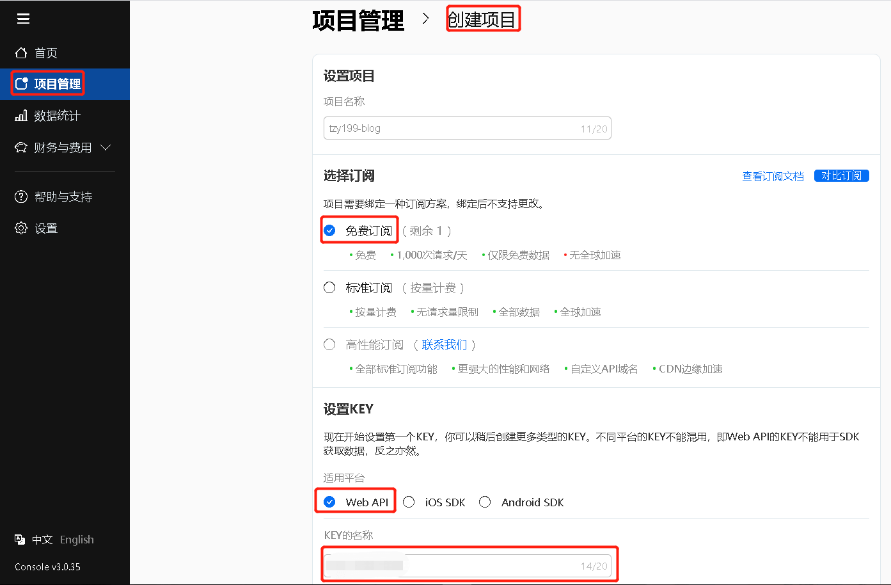Open 数据统计 in the sidebar
The height and width of the screenshot is (585, 891).
tap(57, 116)
